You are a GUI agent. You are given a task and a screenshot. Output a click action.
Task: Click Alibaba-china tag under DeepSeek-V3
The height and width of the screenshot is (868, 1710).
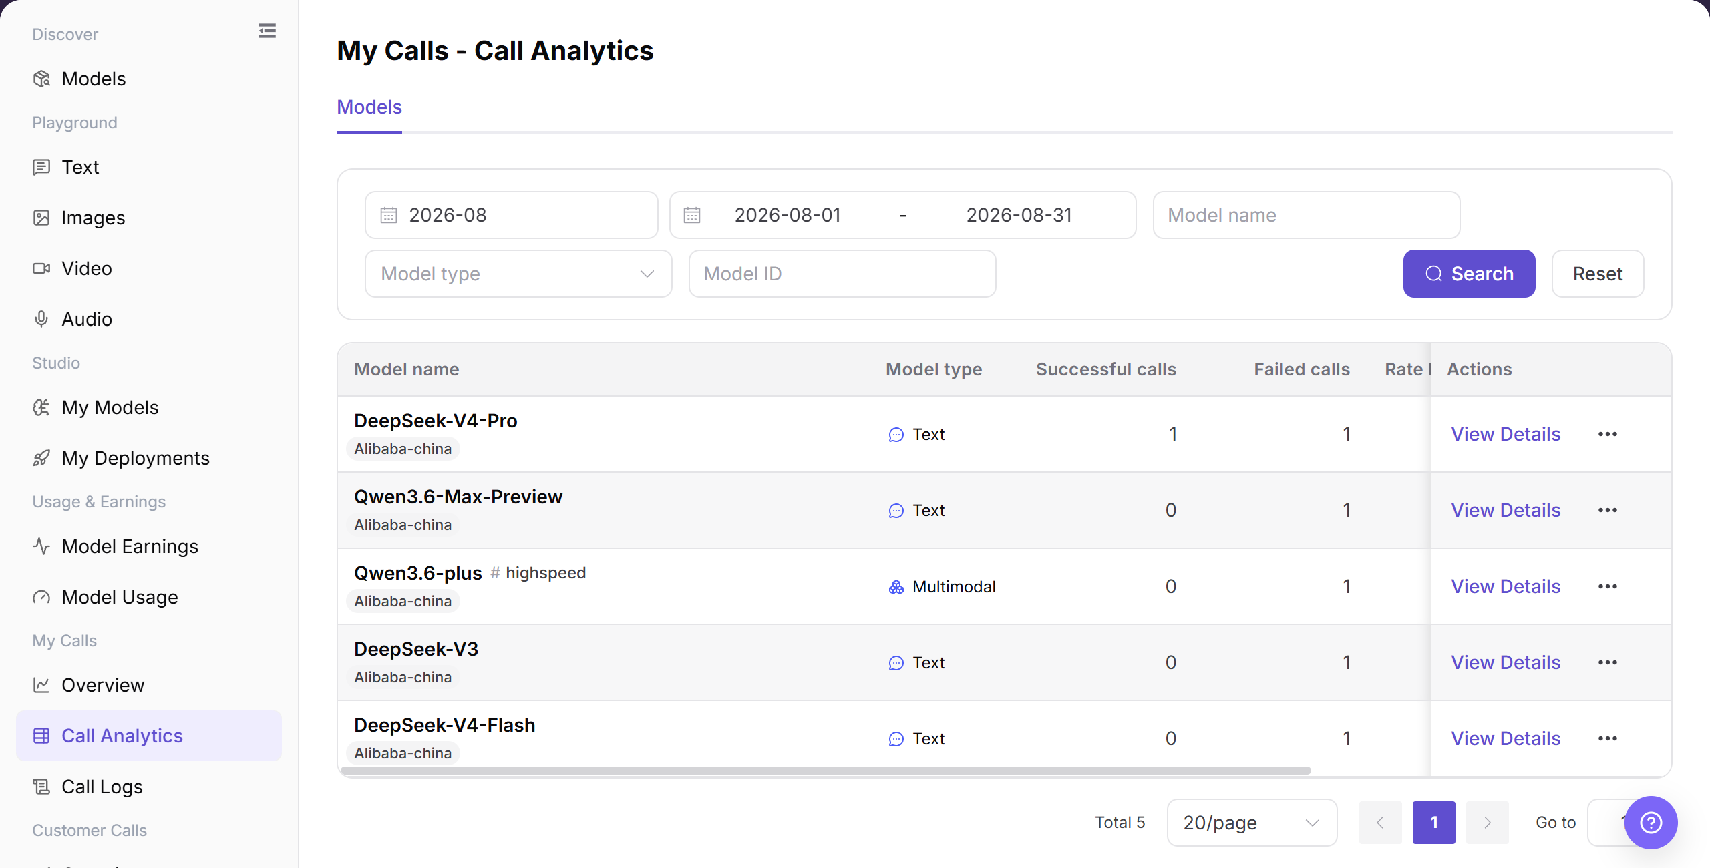click(403, 677)
